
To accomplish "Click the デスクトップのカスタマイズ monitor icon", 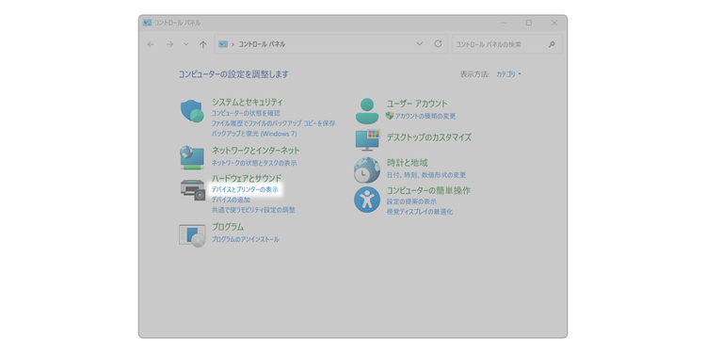I will (x=368, y=140).
